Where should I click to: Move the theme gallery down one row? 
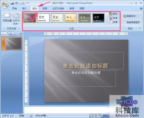click(x=107, y=18)
